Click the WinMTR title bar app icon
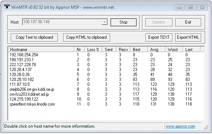Viewport: 212px width, 134px height. (x=7, y=7)
